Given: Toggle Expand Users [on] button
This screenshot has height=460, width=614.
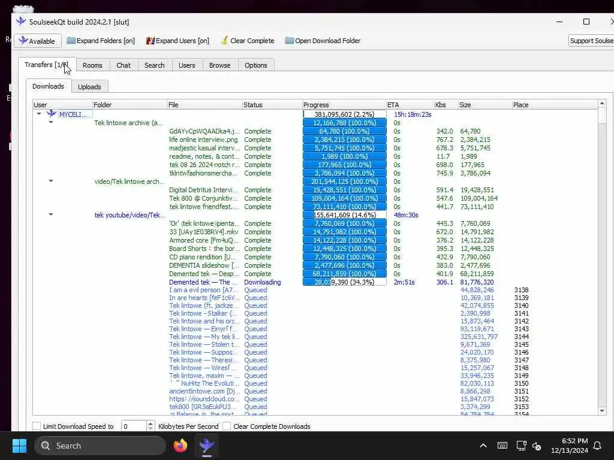Looking at the screenshot, I should pos(177,41).
